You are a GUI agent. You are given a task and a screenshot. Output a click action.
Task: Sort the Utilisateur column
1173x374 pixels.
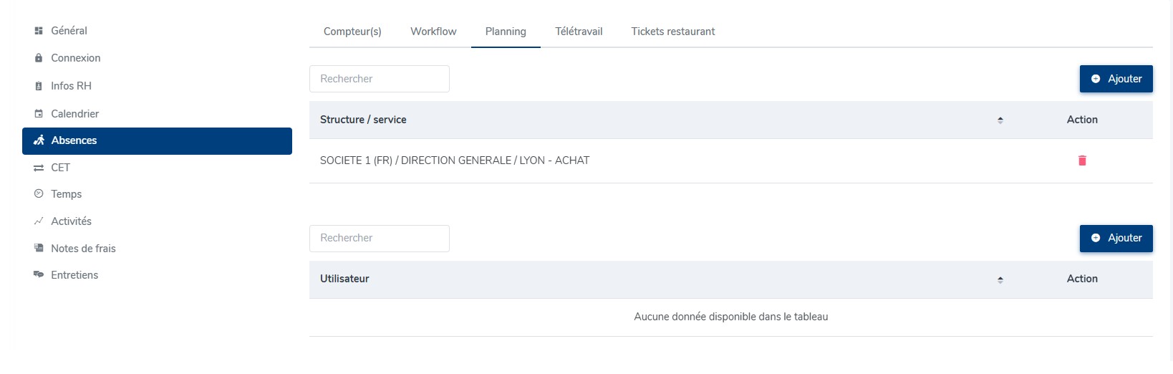pos(1000,279)
